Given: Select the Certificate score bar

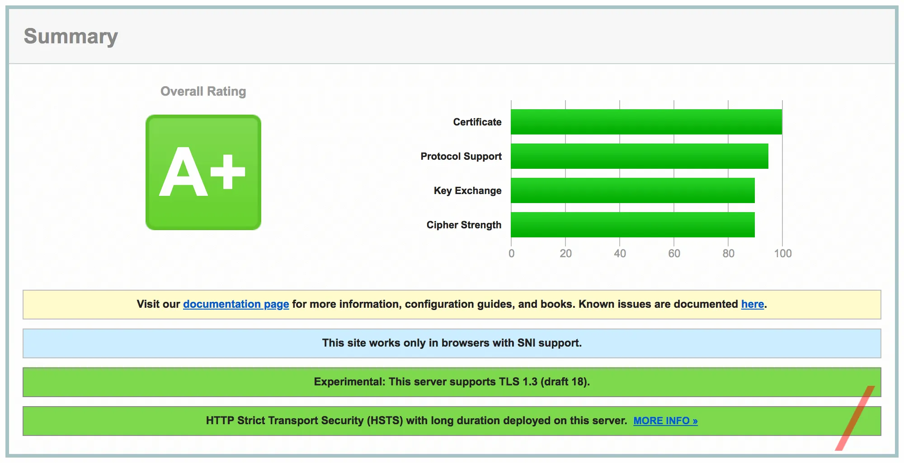Looking at the screenshot, I should pyautogui.click(x=646, y=121).
